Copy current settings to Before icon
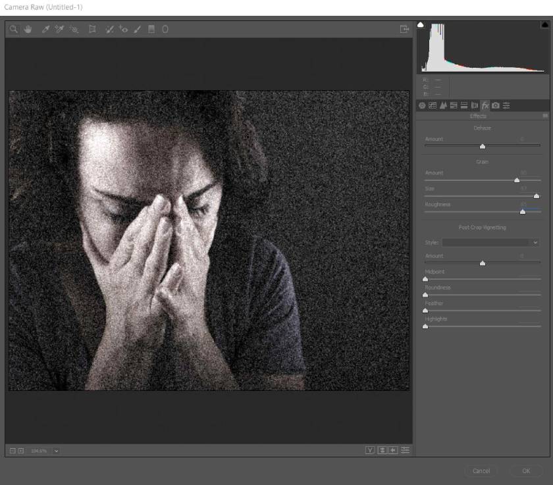553x485 pixels. click(x=393, y=450)
